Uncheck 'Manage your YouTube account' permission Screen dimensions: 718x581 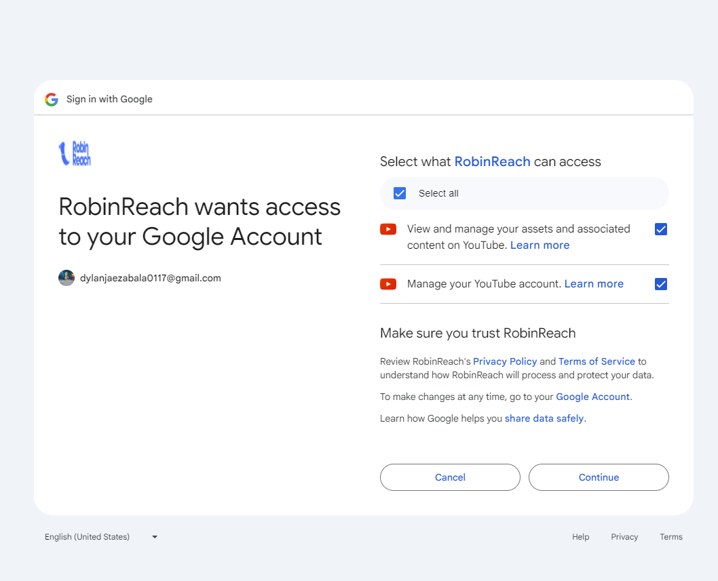[x=661, y=284]
